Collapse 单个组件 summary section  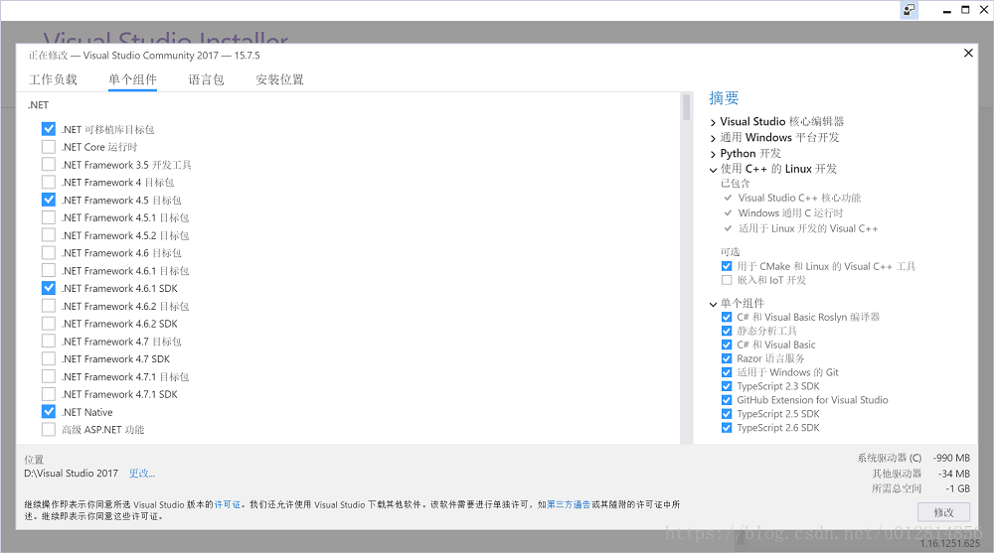coord(713,304)
